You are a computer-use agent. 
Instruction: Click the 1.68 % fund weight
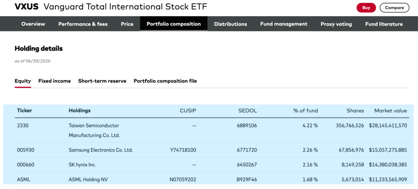coord(310,180)
